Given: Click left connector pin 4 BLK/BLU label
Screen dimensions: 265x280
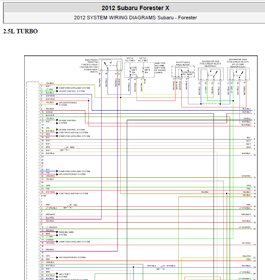Looking at the screenshot, I should point(50,93).
